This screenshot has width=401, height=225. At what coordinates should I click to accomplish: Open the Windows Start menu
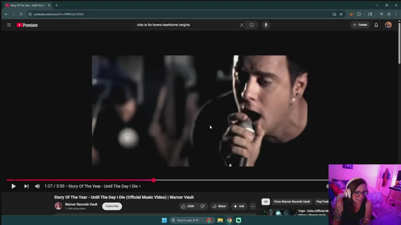(164, 220)
